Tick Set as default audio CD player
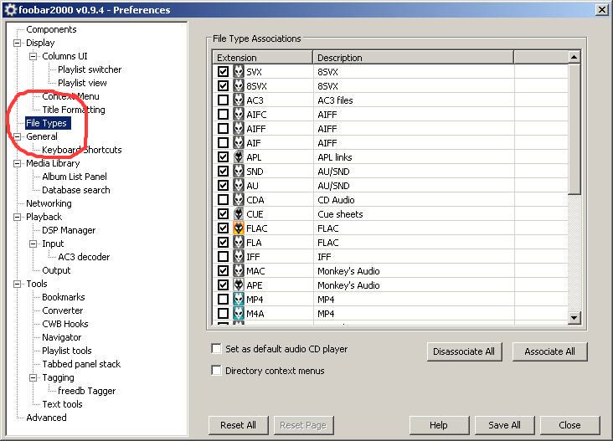Viewport: 613px width, 441px height. coord(217,349)
